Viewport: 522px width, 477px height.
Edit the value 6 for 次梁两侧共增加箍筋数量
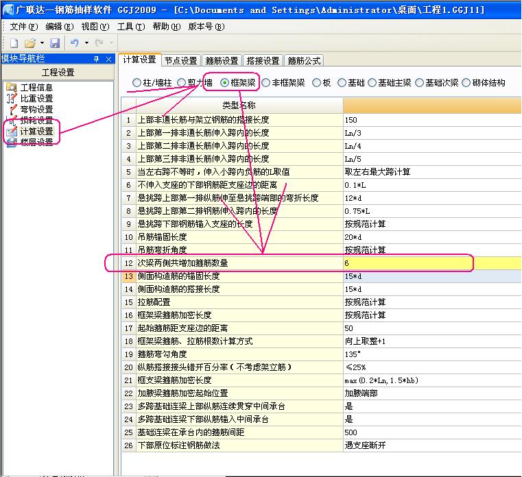[432, 263]
